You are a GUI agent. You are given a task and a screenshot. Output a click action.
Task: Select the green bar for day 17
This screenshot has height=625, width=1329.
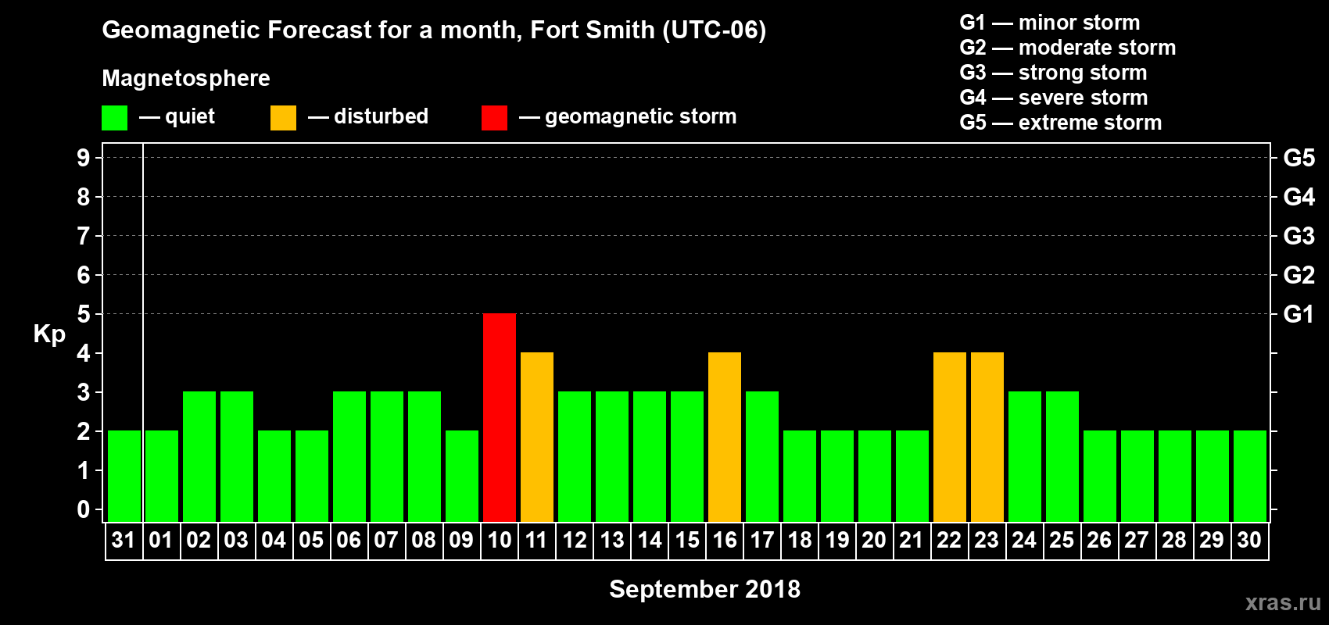[762, 456]
